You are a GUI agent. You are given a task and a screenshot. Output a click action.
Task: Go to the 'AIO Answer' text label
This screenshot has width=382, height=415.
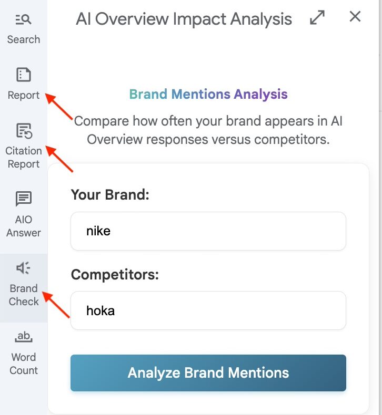coord(24,226)
